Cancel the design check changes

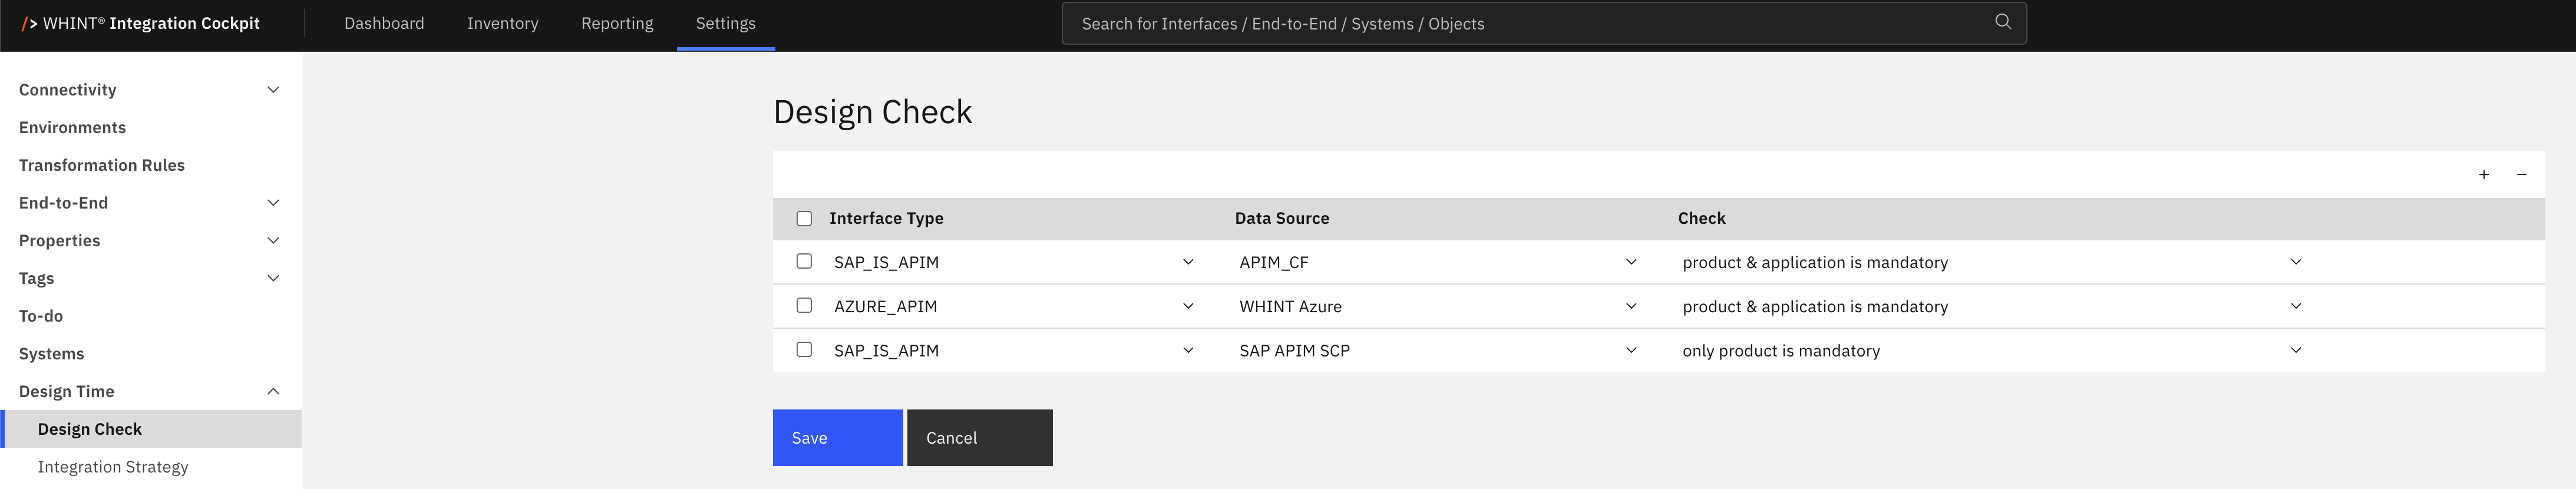pyautogui.click(x=980, y=438)
